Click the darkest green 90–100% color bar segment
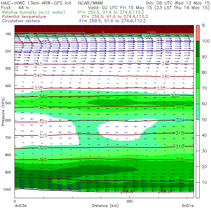 (198, 49)
